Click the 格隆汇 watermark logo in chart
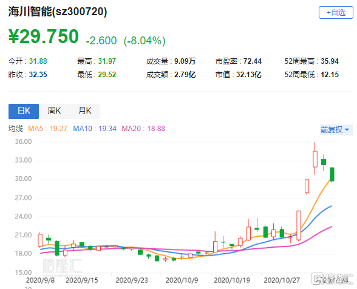This screenshot has height=289, width=357. [x=62, y=266]
